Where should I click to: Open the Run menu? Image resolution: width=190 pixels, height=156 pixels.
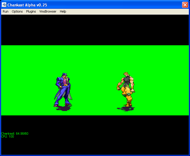click(x=6, y=11)
